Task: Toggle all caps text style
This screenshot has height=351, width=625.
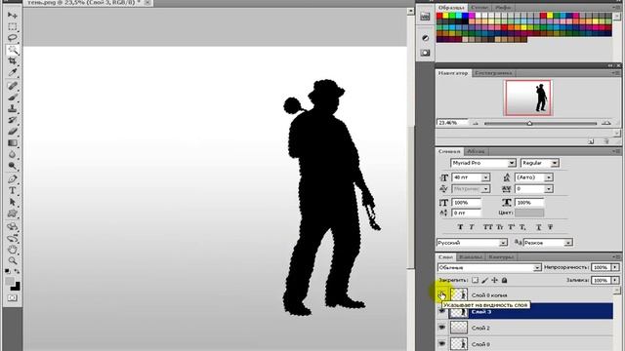Action: 488,227
